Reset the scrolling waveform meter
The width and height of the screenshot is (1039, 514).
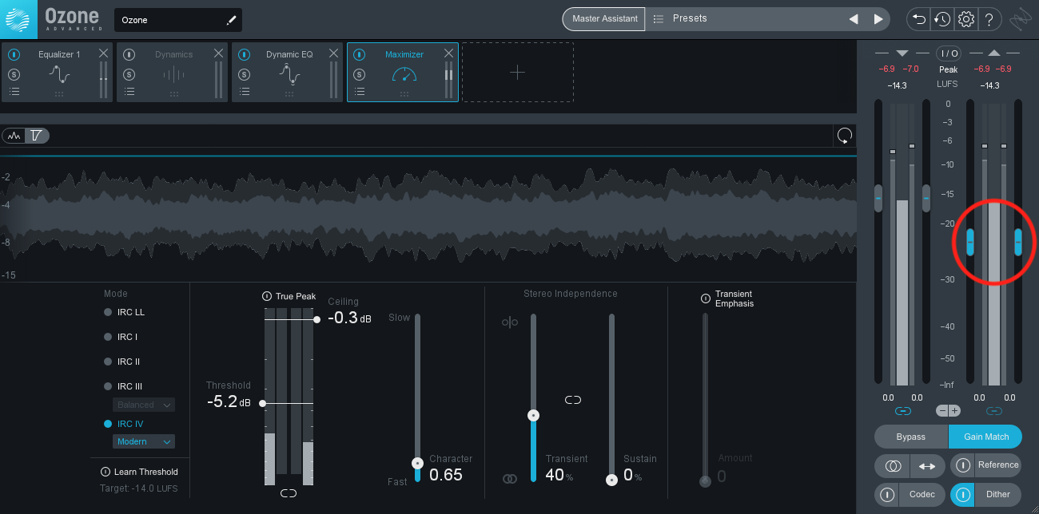tap(844, 135)
